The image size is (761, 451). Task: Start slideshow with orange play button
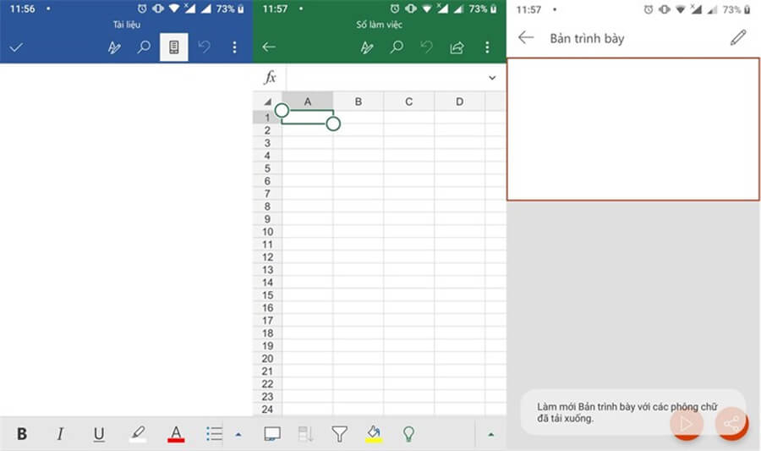pyautogui.click(x=687, y=424)
